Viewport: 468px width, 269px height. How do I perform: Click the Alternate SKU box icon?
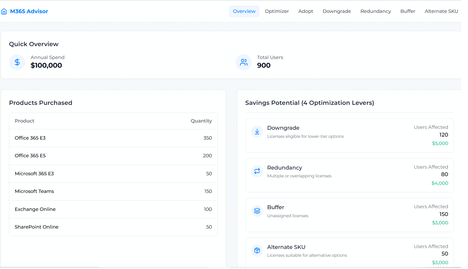point(257,250)
